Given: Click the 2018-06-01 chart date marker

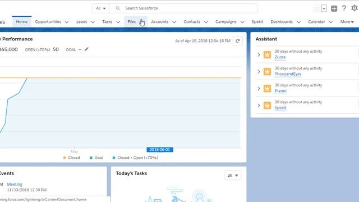Looking at the screenshot, I should (160, 150).
